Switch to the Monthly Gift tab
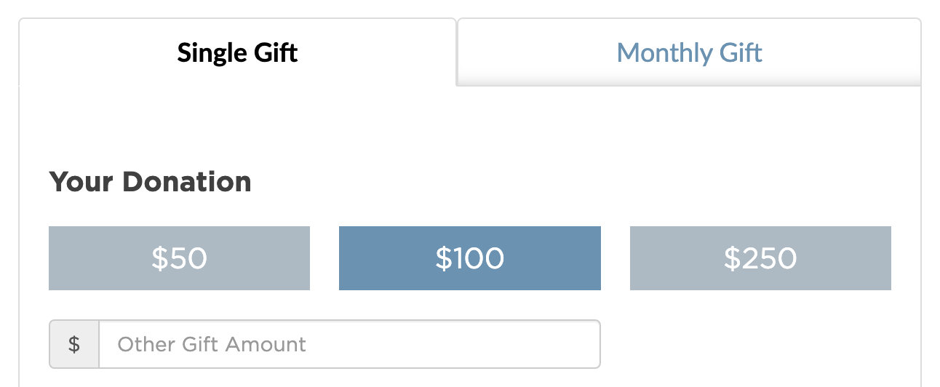This screenshot has height=387, width=940. tap(689, 52)
